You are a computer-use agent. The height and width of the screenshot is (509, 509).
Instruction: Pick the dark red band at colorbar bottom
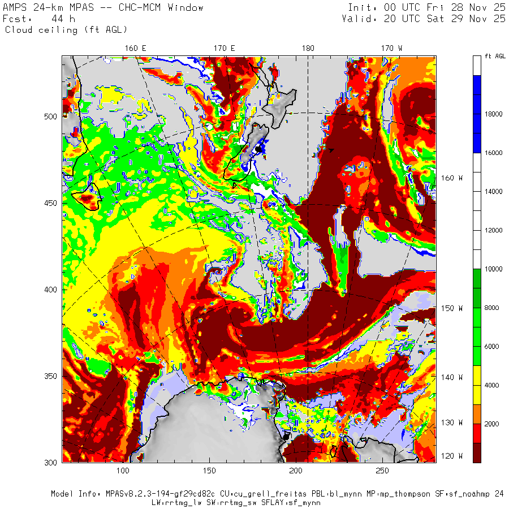point(477,453)
